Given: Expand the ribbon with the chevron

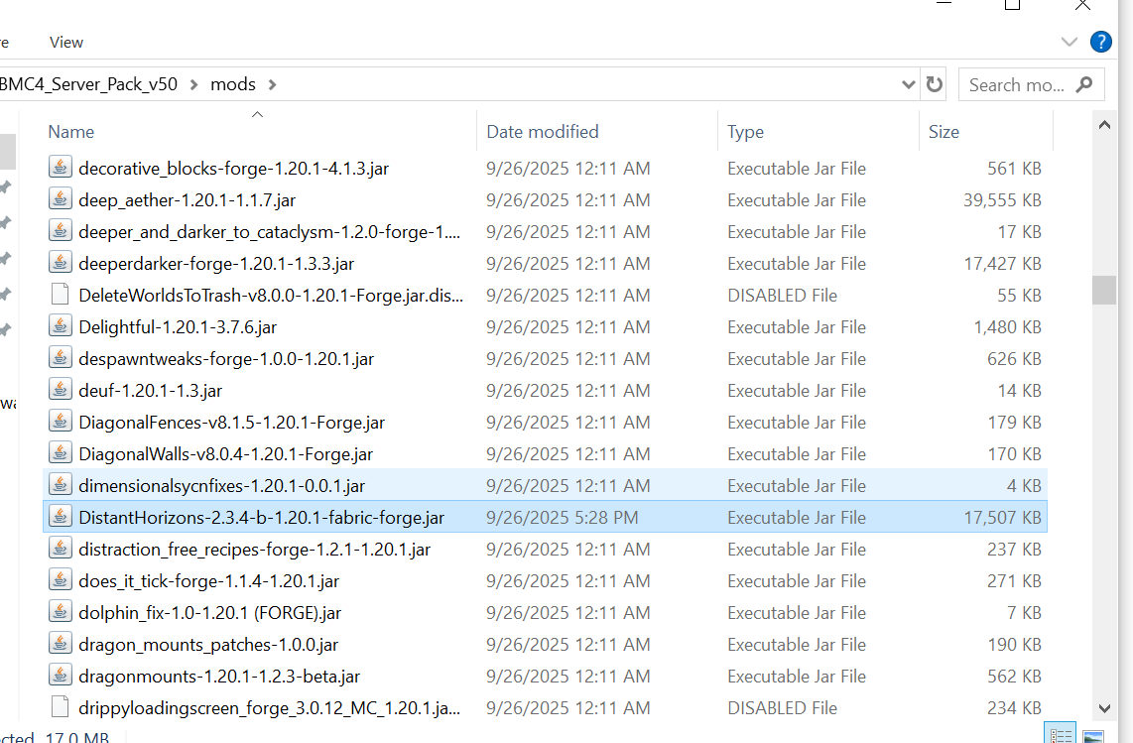Looking at the screenshot, I should coord(1070,42).
